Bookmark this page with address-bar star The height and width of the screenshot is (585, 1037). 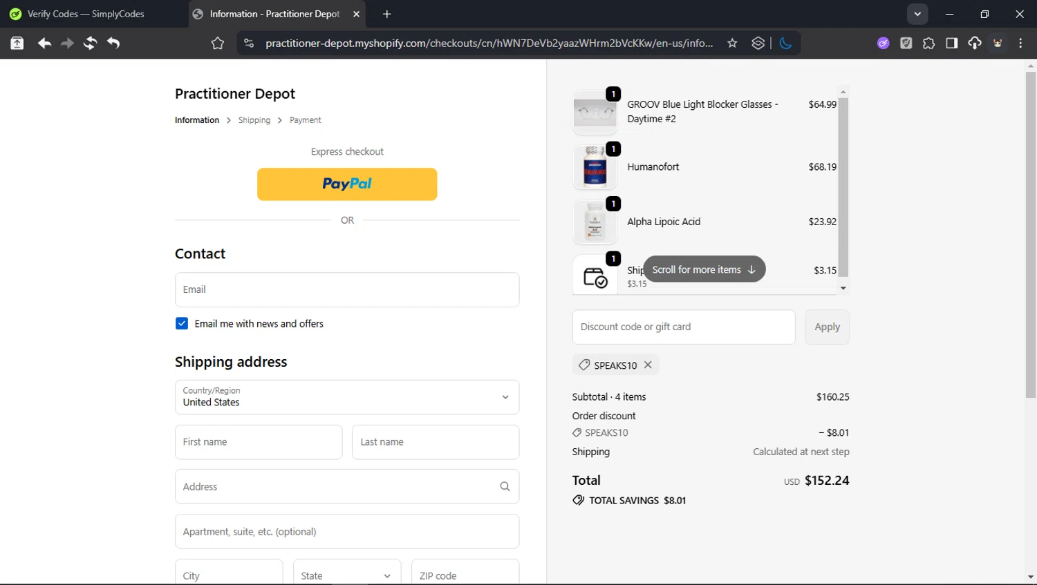pos(732,44)
